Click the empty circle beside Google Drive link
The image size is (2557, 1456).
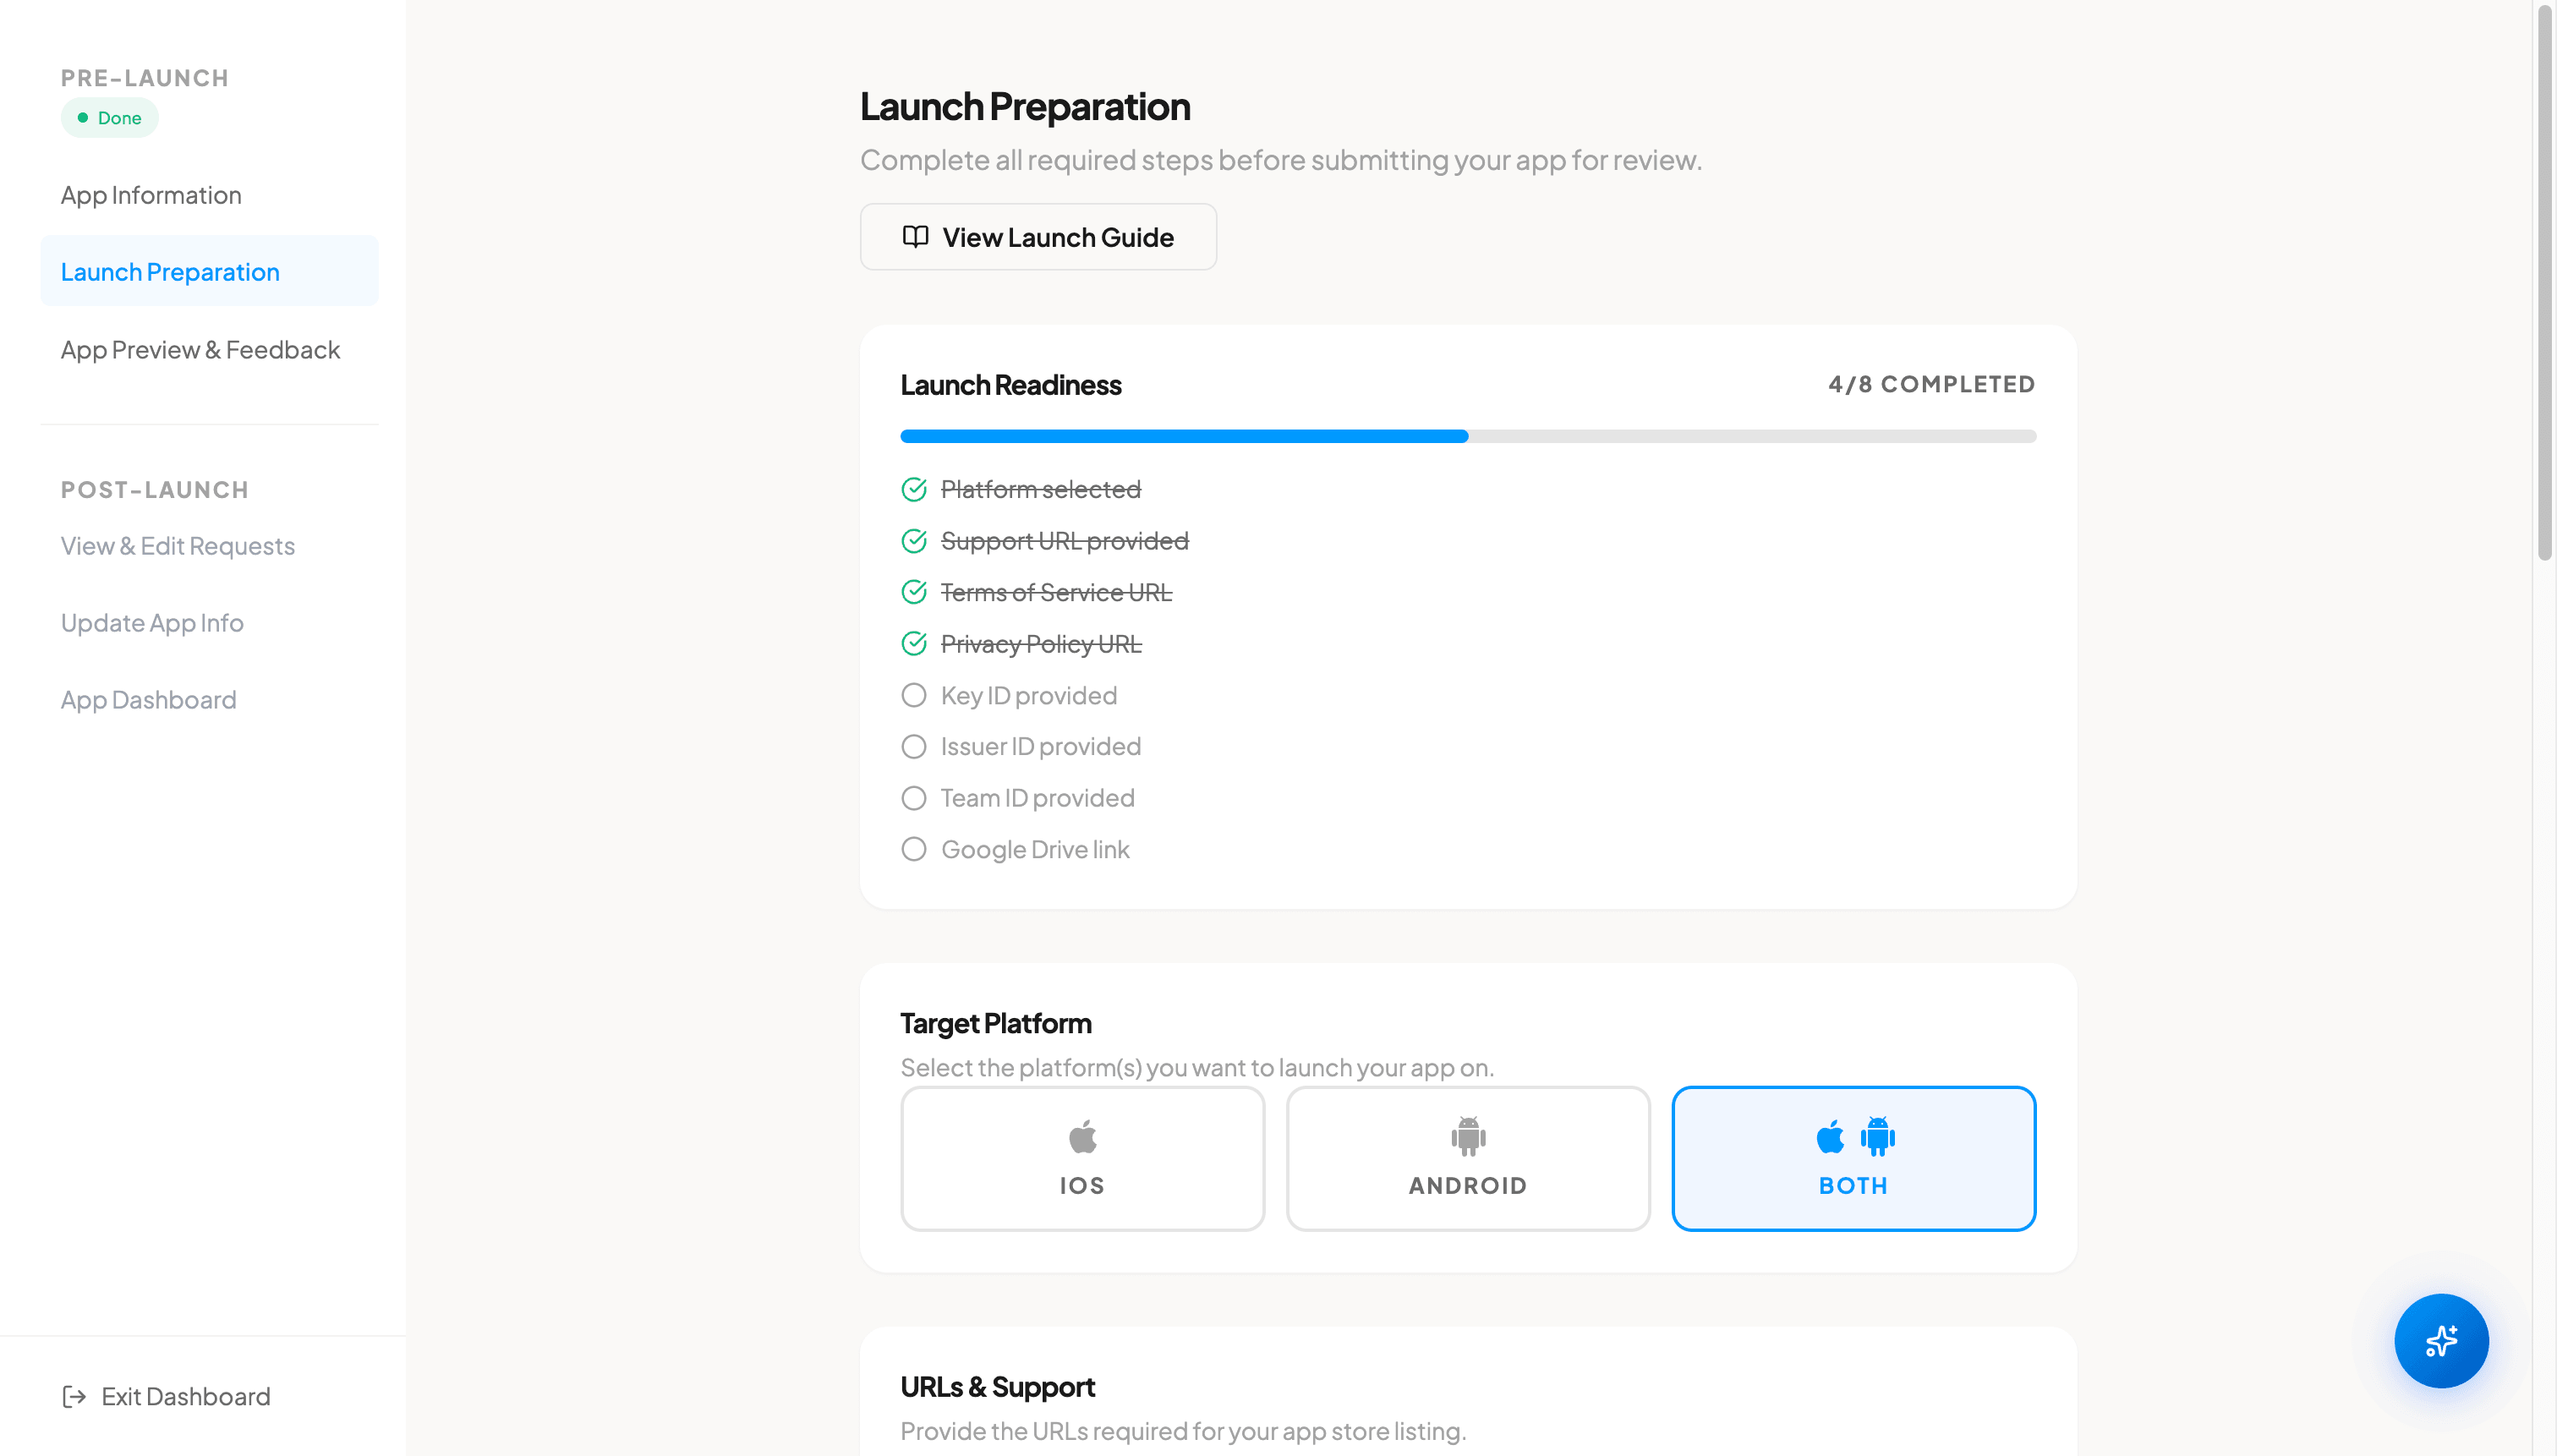(914, 849)
